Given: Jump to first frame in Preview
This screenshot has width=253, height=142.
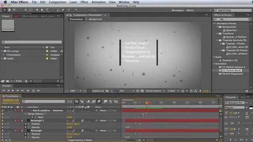Looking at the screenshot, I should click(4, 90).
